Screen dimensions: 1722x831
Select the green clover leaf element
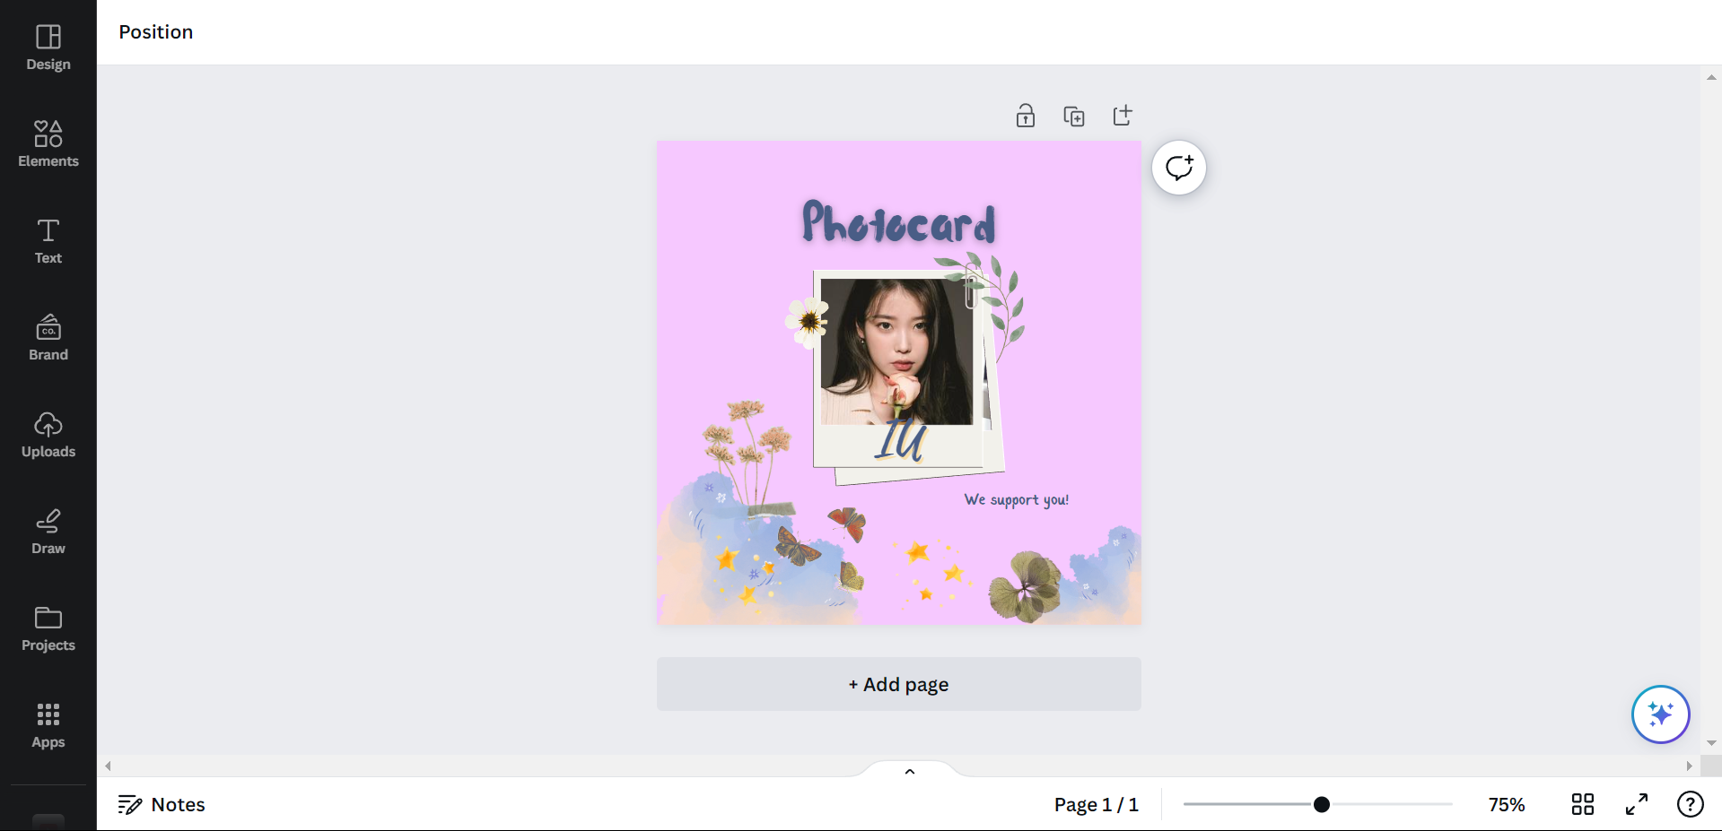point(1025,586)
